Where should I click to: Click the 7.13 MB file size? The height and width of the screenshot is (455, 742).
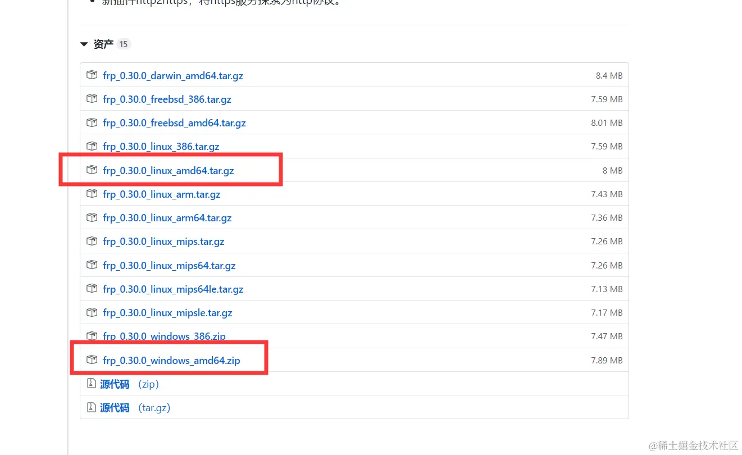[x=607, y=289]
